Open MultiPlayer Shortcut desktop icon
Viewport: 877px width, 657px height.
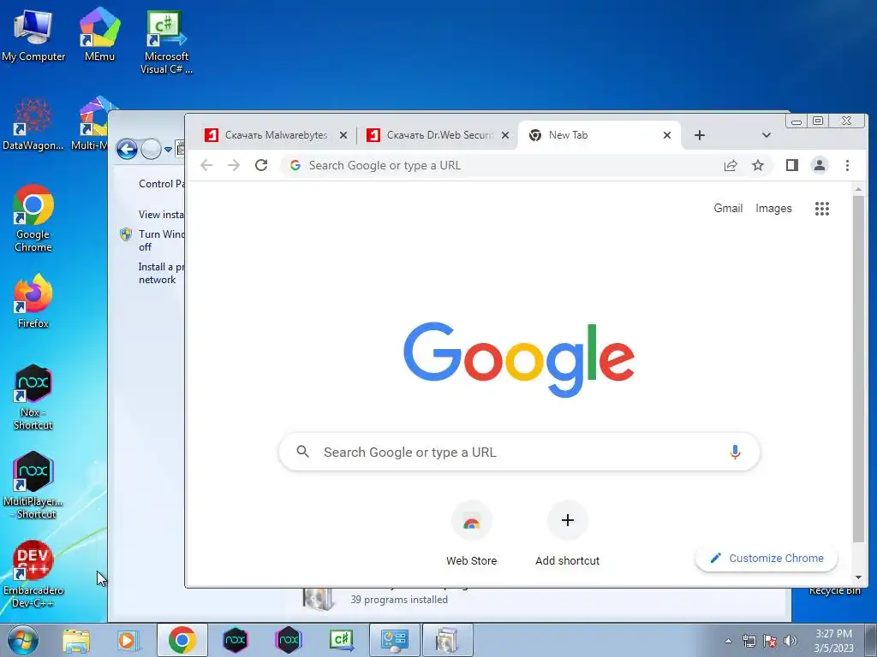click(33, 485)
